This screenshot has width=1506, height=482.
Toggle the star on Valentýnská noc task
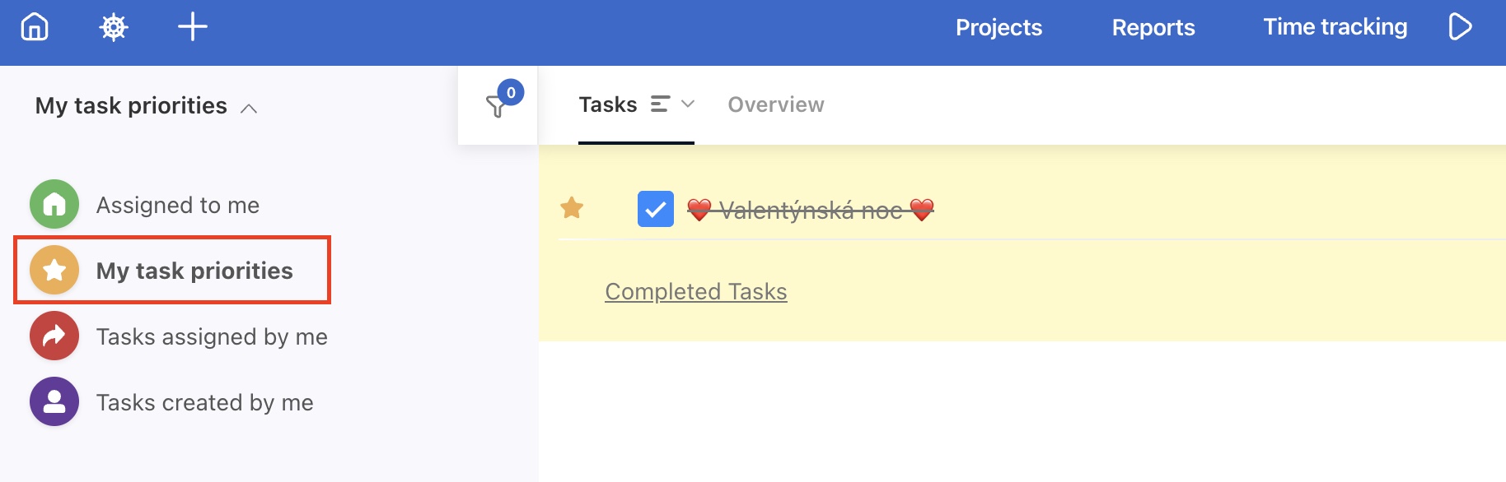572,208
